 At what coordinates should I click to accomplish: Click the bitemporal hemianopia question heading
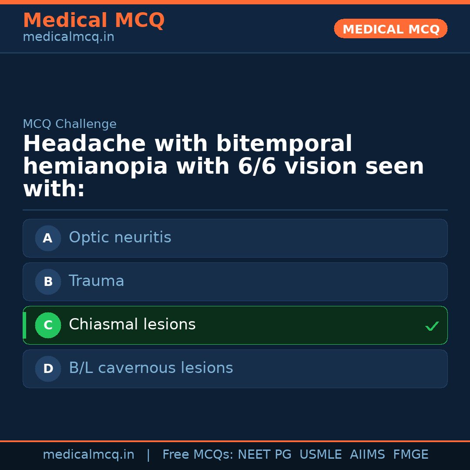[223, 167]
